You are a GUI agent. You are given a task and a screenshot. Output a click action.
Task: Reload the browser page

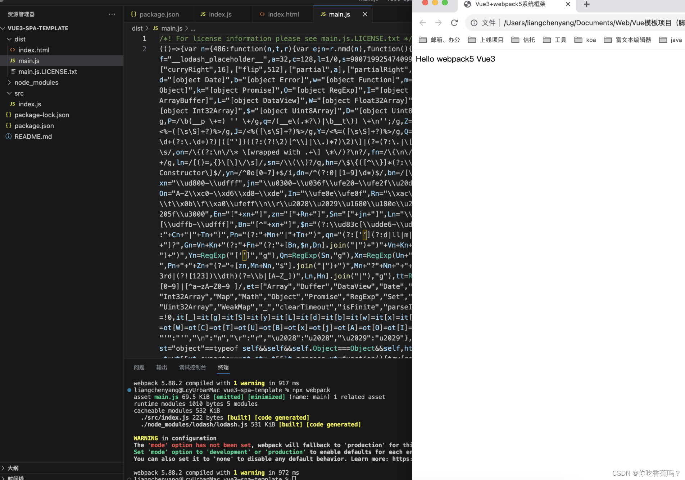click(x=454, y=23)
